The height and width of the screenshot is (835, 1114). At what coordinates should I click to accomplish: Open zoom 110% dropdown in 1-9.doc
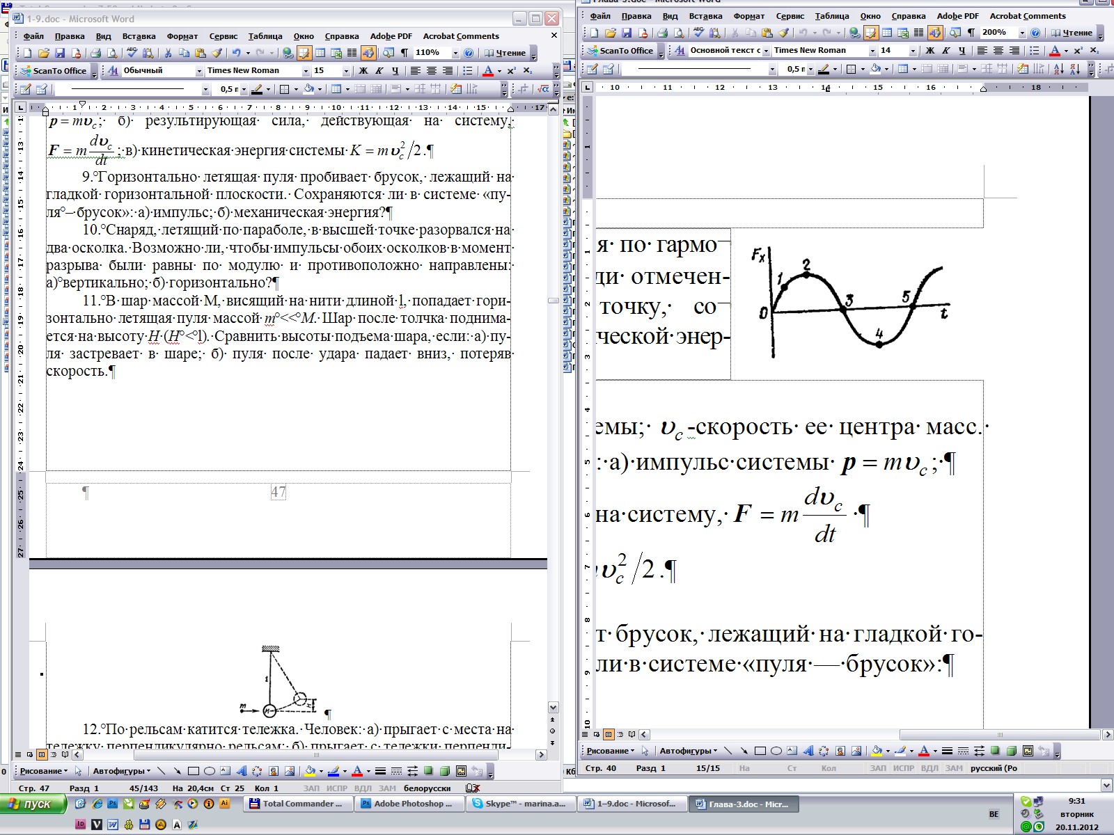tap(455, 53)
